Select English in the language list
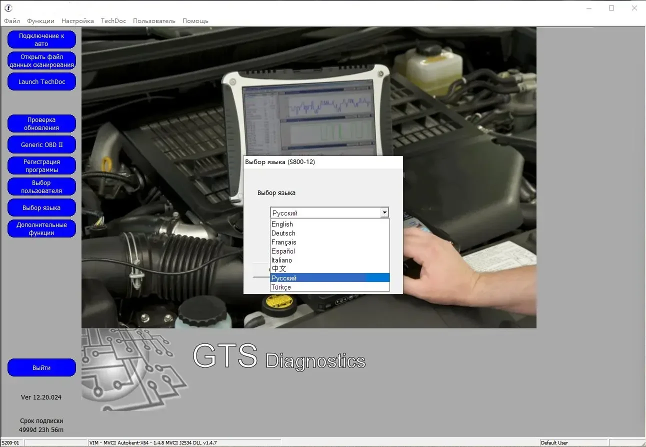The height and width of the screenshot is (447, 646). click(x=330, y=224)
